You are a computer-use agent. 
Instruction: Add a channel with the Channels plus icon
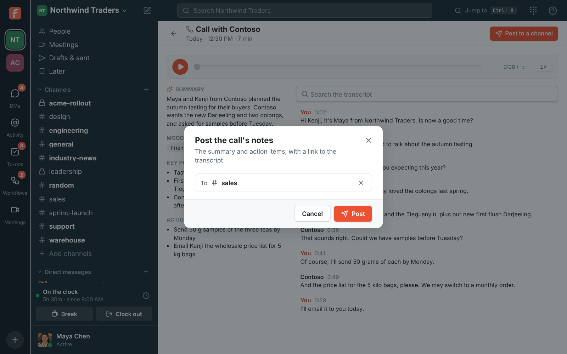tap(146, 90)
